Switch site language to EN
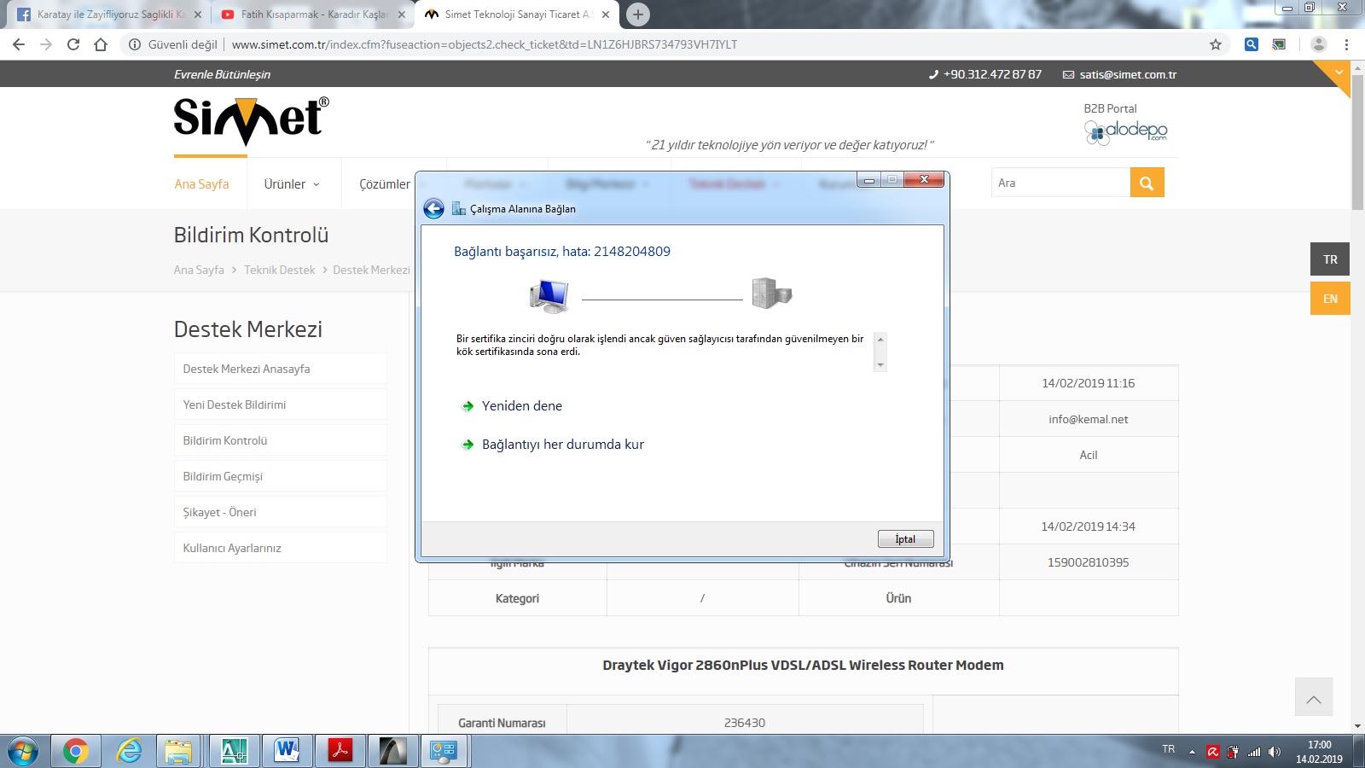 click(1330, 299)
